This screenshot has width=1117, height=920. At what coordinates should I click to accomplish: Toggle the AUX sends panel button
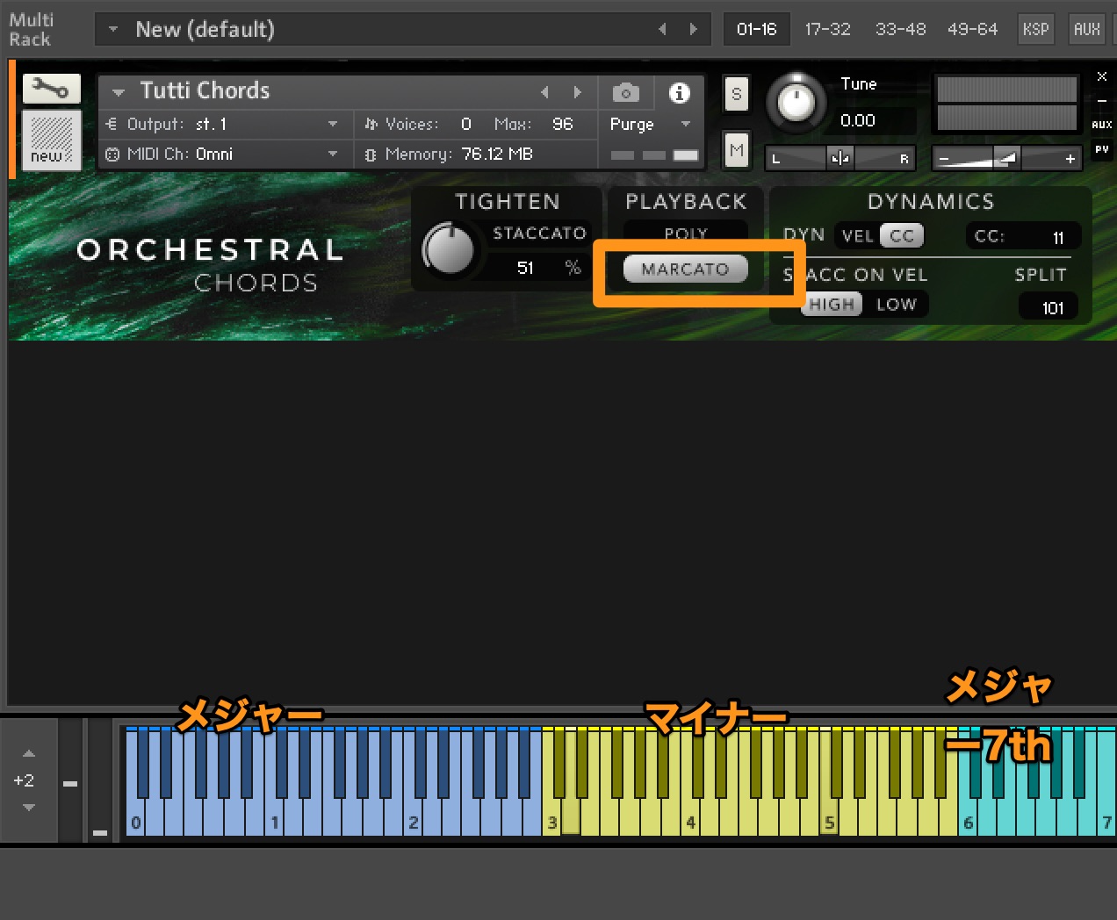tap(1086, 29)
